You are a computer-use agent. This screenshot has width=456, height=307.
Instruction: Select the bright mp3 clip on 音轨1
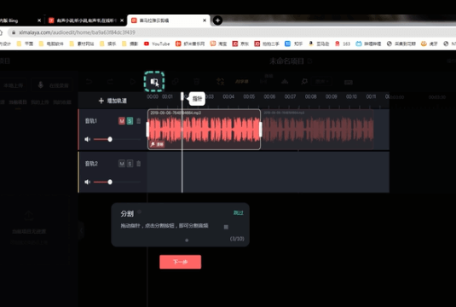click(x=204, y=130)
